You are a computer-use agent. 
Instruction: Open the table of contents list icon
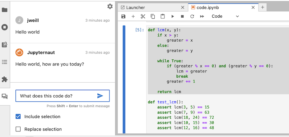[x=5, y=62]
